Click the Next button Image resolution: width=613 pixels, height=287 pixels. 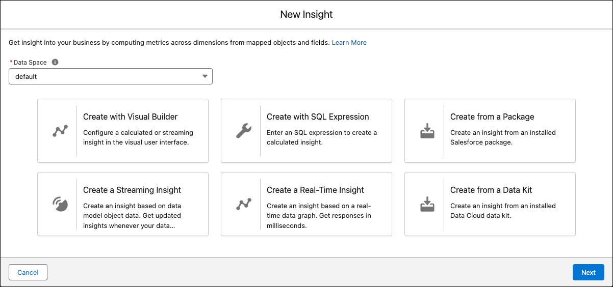[x=589, y=272]
